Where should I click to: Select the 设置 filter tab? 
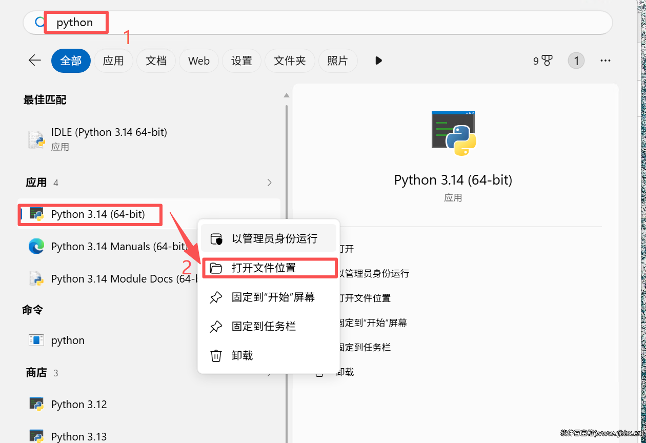point(241,61)
